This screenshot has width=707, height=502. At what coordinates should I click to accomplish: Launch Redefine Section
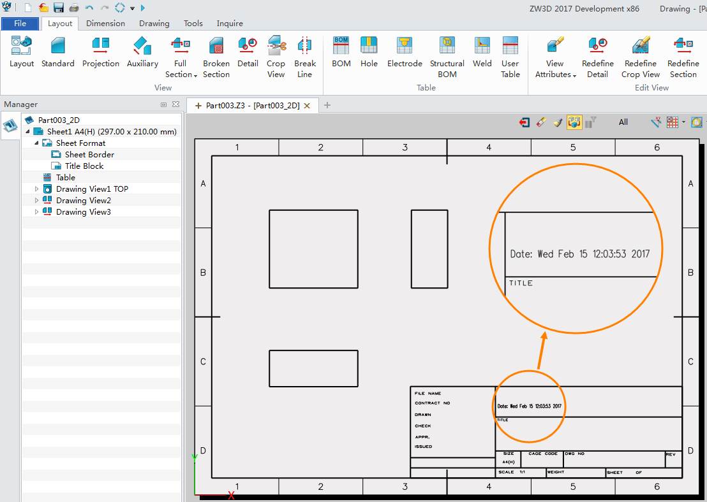[683, 46]
